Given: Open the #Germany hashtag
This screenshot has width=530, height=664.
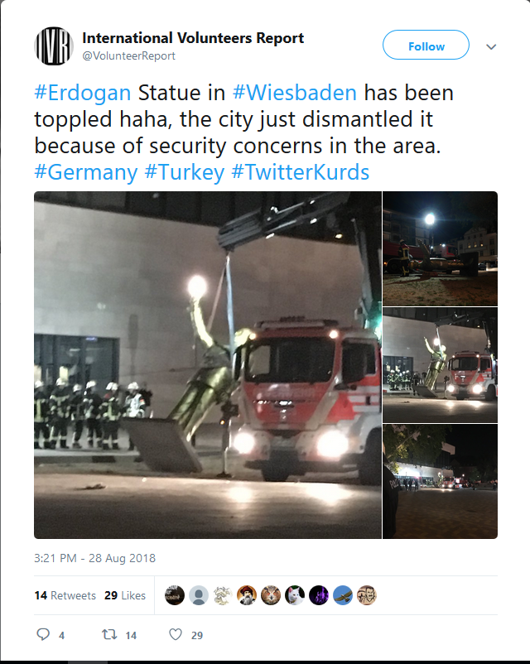Looking at the screenshot, I should click(x=86, y=172).
